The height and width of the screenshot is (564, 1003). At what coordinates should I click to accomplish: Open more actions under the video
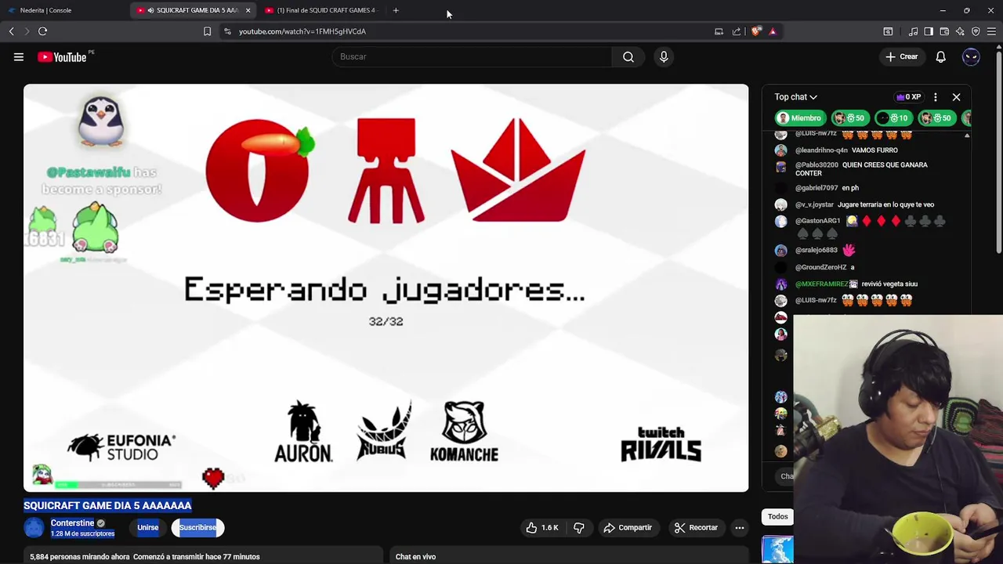(739, 527)
